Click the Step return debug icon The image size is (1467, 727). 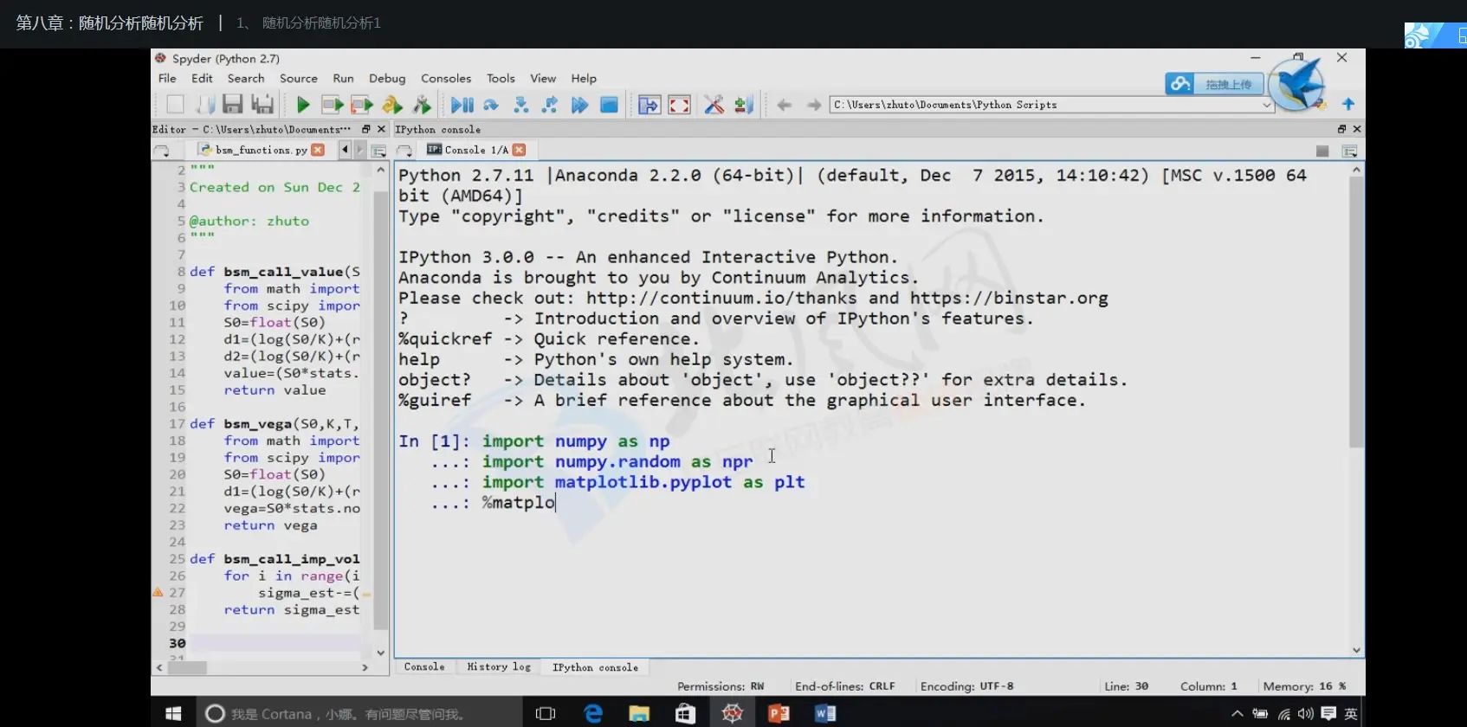pos(550,105)
